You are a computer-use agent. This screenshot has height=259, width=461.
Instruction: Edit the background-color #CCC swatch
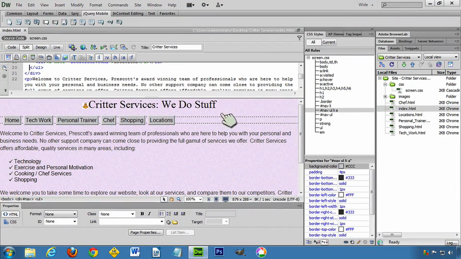341,166
